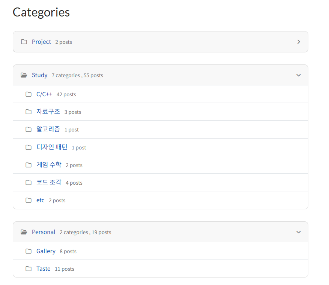The image size is (329, 285).
Task: Click the '8 posts' count text
Action: click(x=68, y=252)
